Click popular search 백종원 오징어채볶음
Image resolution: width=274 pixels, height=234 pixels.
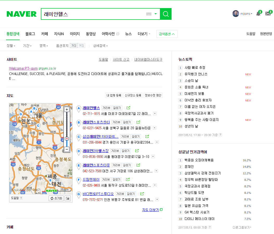tap(199, 160)
